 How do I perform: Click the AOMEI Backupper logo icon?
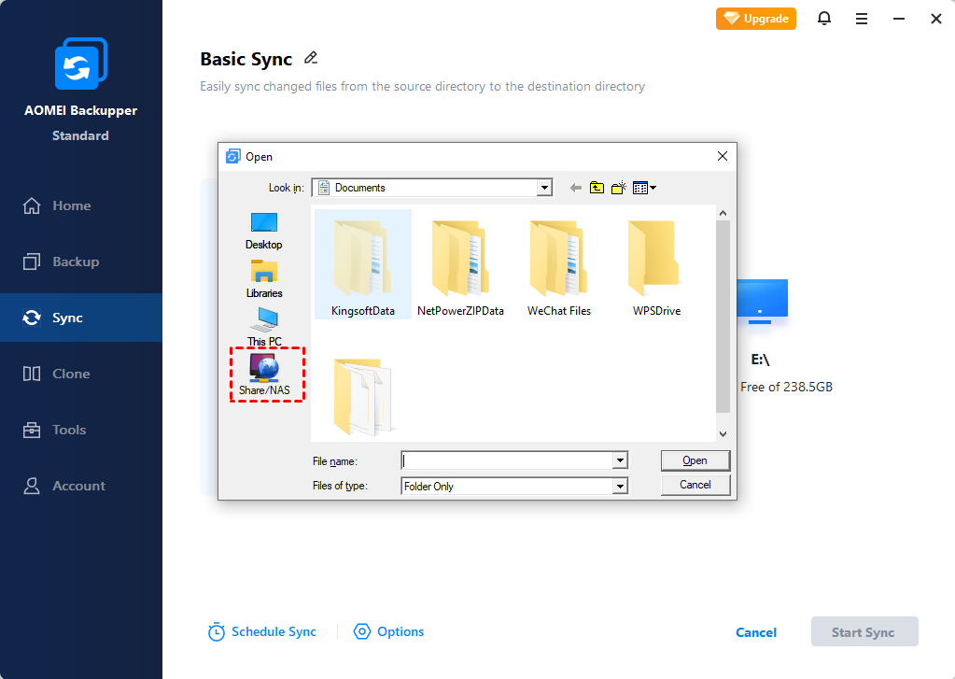tap(81, 64)
